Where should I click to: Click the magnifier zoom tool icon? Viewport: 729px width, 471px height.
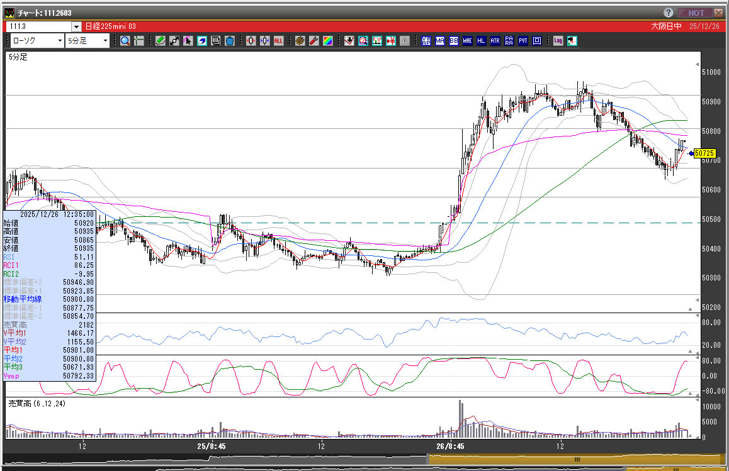125,41
